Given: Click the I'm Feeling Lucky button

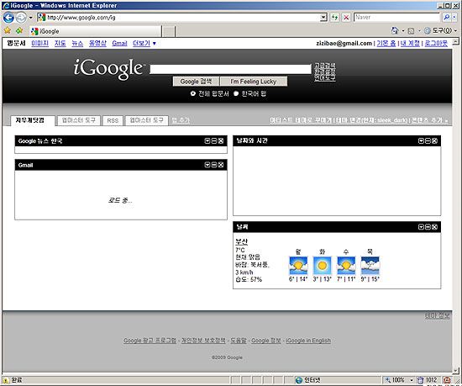Looking at the screenshot, I should (x=254, y=82).
